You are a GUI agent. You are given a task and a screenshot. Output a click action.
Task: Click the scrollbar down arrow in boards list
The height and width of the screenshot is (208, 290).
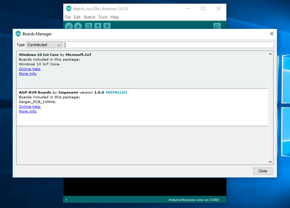point(270,162)
